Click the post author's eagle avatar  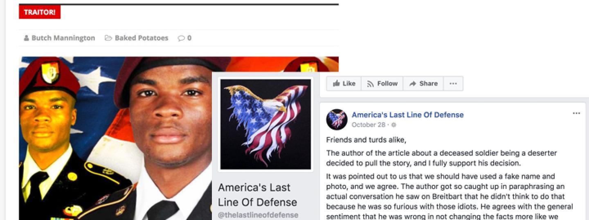[x=337, y=119]
